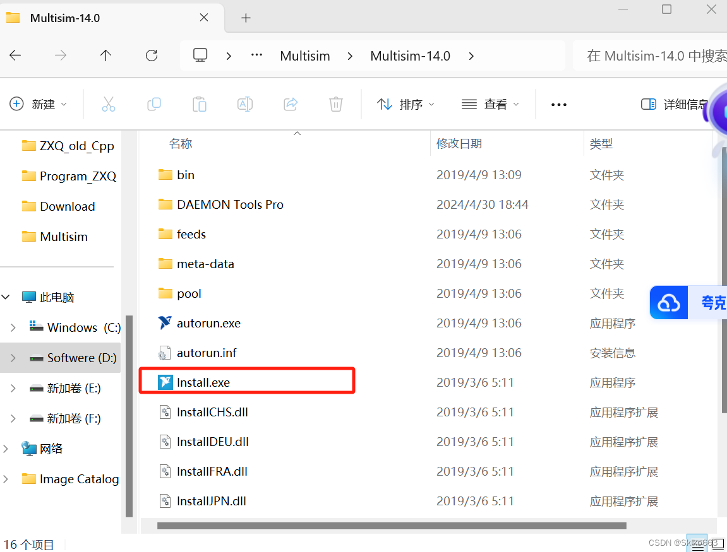Open the 排序 (Sort) dropdown
Screen dimensions: 727x552
tap(406, 104)
